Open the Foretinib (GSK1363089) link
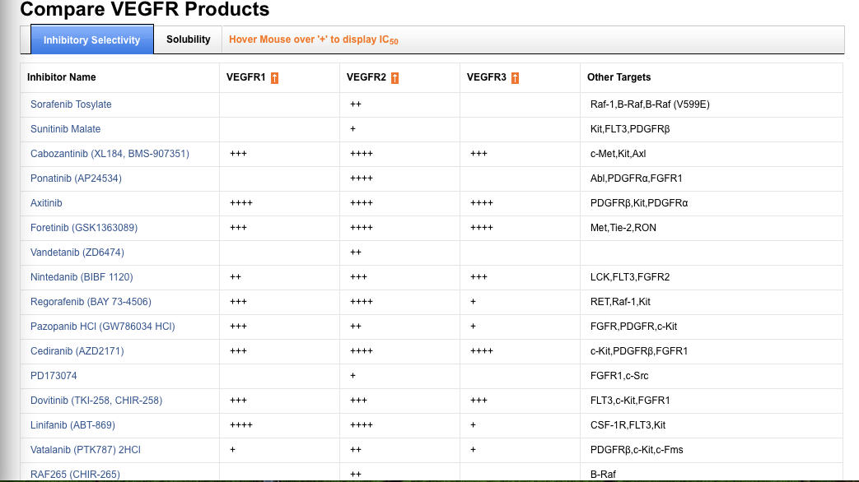Screen dimensions: 859x482 click(84, 228)
